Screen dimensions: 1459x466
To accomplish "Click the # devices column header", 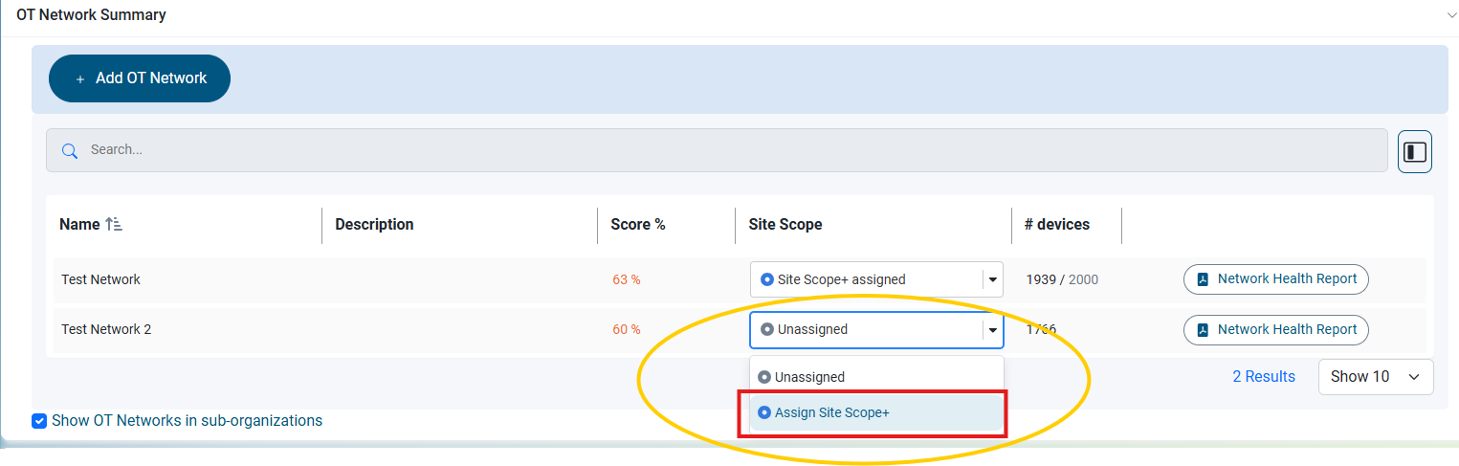I will point(1056,224).
